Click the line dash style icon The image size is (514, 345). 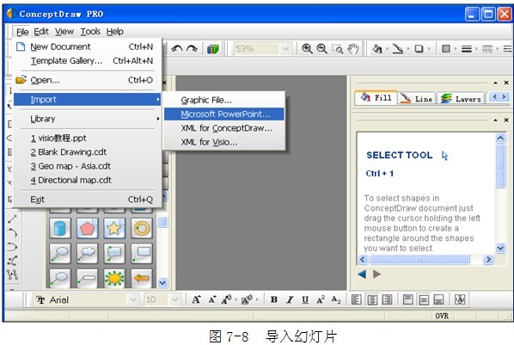point(487,49)
